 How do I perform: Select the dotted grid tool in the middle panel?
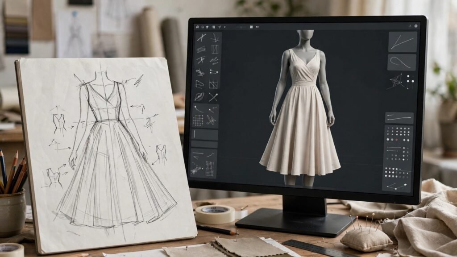point(198,120)
